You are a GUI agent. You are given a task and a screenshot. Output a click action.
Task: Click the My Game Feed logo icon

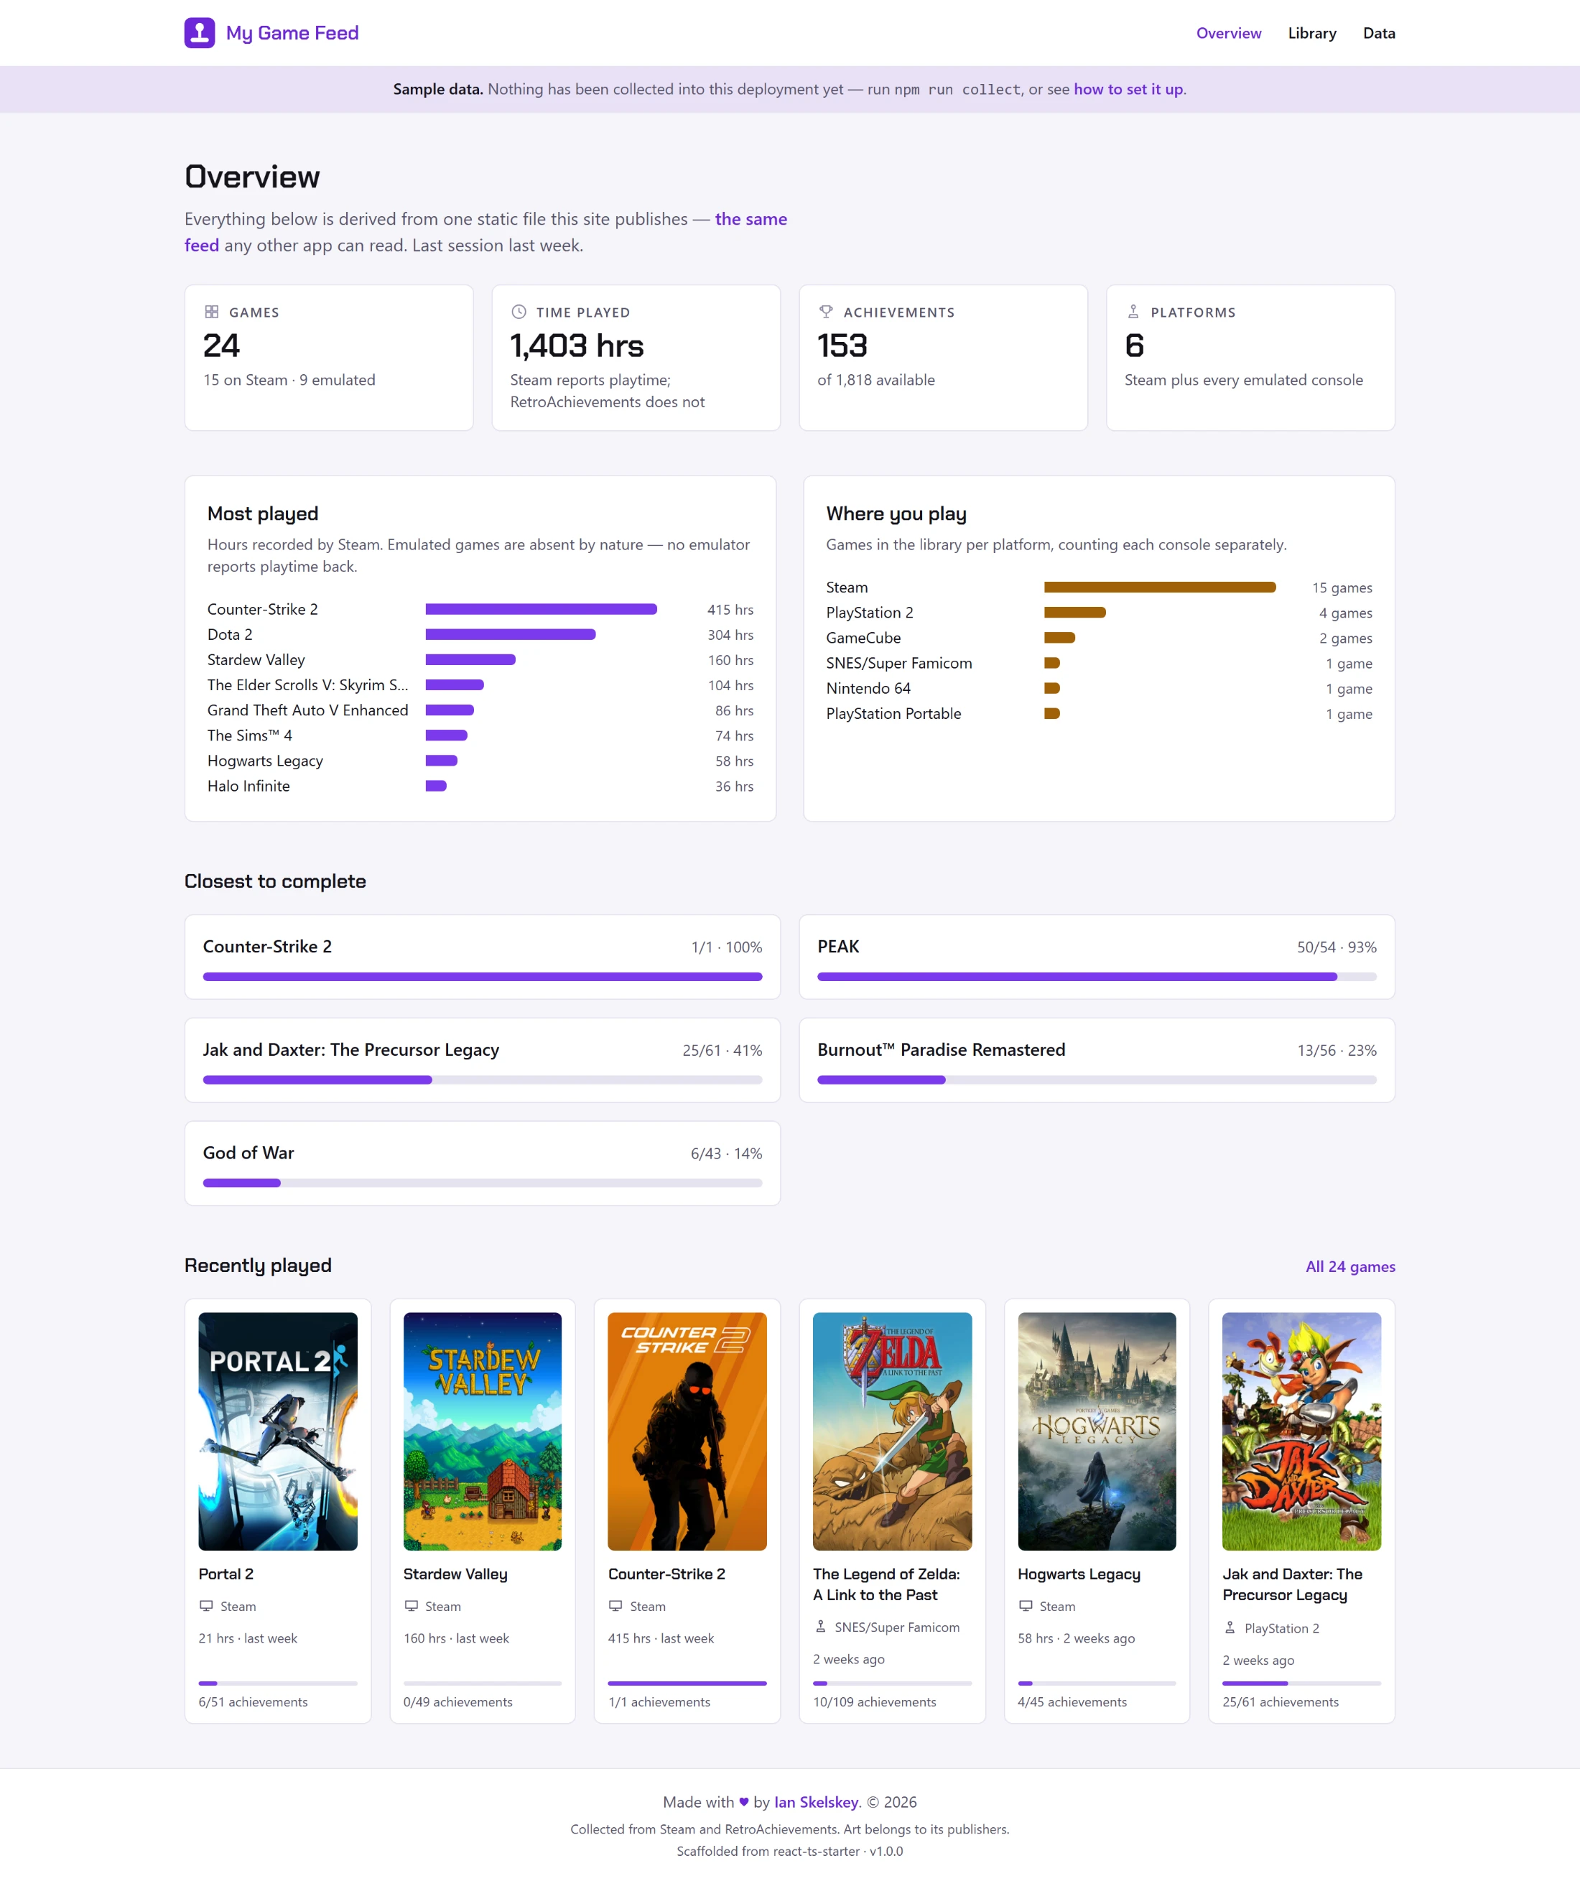199,33
